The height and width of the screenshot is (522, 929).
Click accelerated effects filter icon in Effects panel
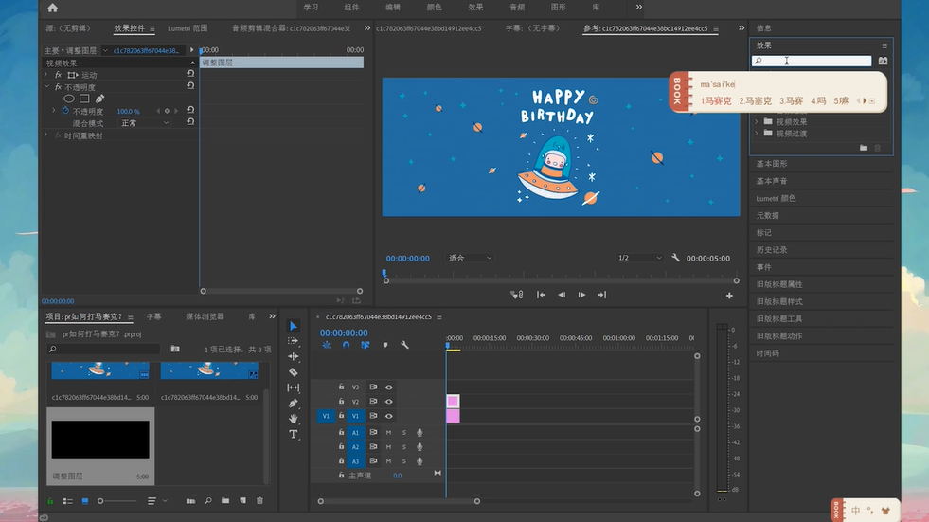pyautogui.click(x=883, y=61)
